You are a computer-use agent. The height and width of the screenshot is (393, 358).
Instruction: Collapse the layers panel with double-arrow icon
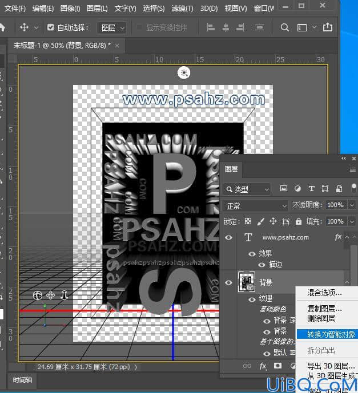[x=344, y=159]
